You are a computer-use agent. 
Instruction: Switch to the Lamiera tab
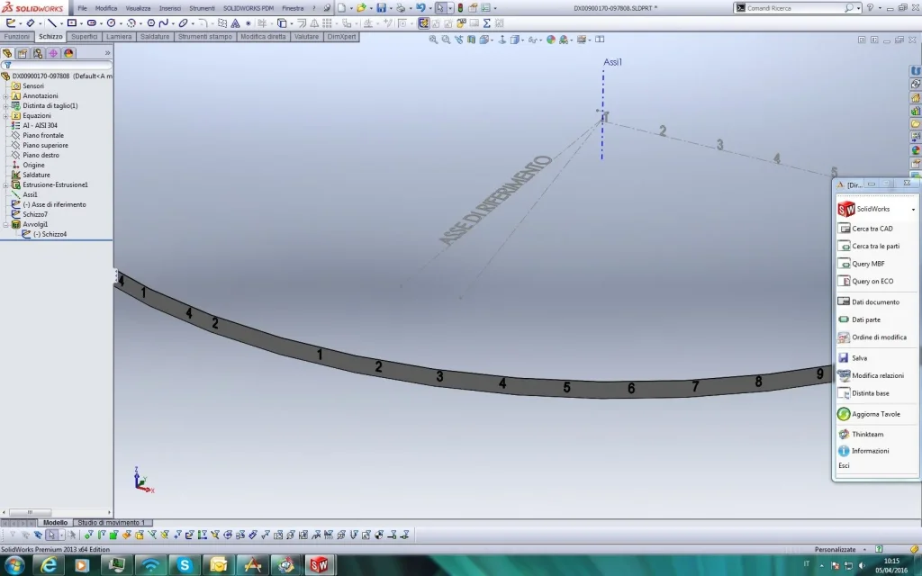click(x=119, y=36)
